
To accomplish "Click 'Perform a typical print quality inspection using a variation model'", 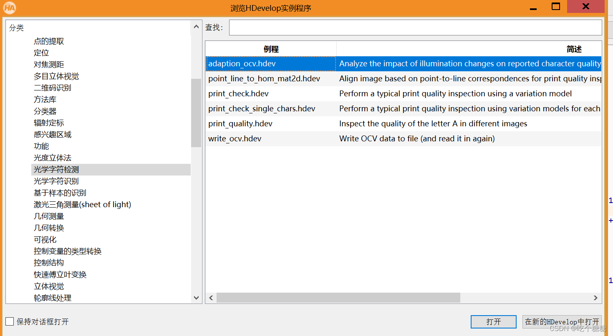I will coord(456,94).
